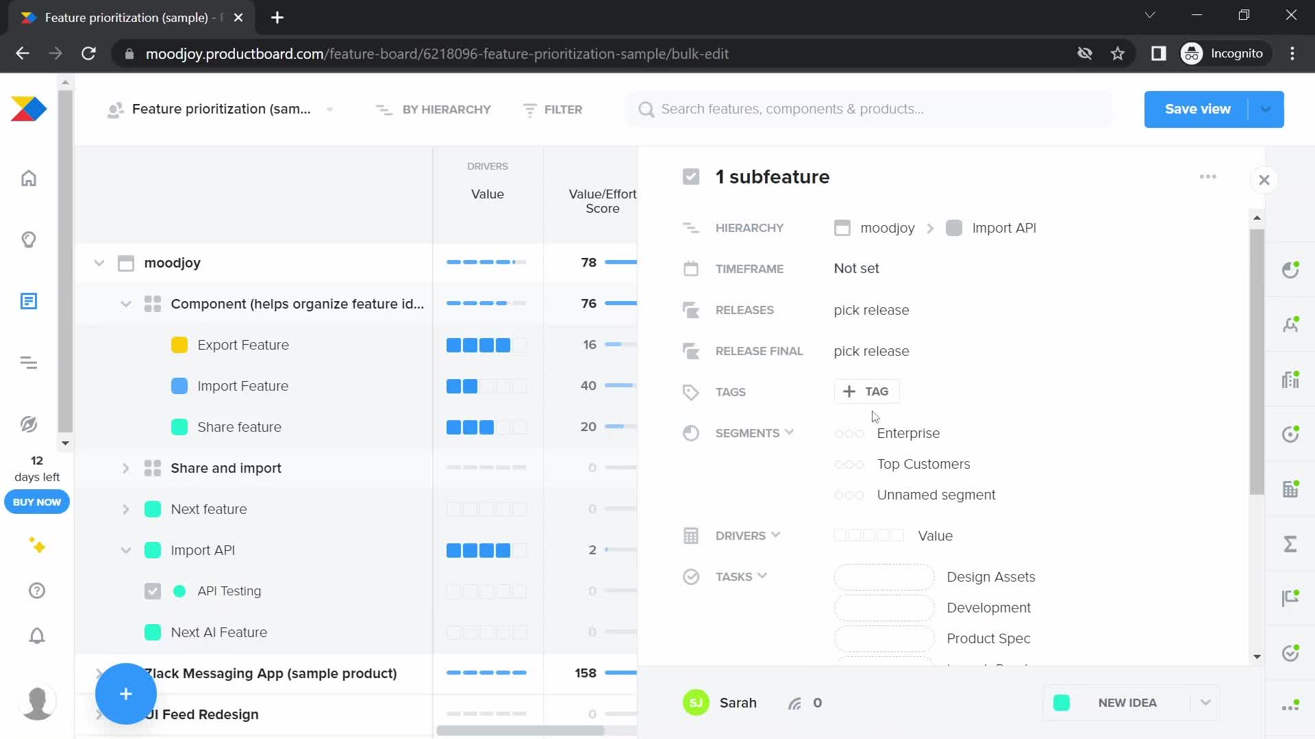The width and height of the screenshot is (1315, 739).
Task: Open the objectives target right rail icon
Action: (x=1290, y=434)
